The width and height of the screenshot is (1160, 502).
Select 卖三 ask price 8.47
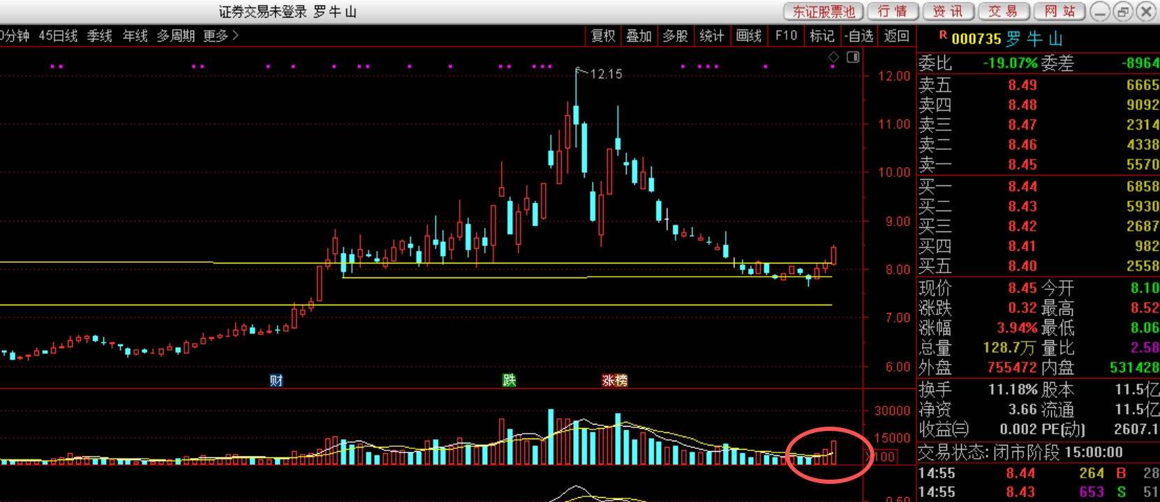[x=1022, y=125]
